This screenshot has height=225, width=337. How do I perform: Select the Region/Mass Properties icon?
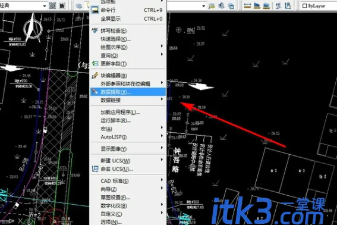tap(266, 6)
